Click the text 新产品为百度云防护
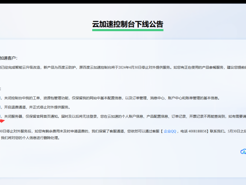The width and height of the screenshot is (246, 185). [x=60, y=67]
